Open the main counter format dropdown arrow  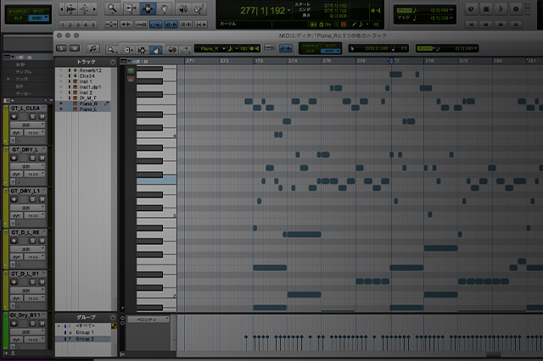point(288,11)
